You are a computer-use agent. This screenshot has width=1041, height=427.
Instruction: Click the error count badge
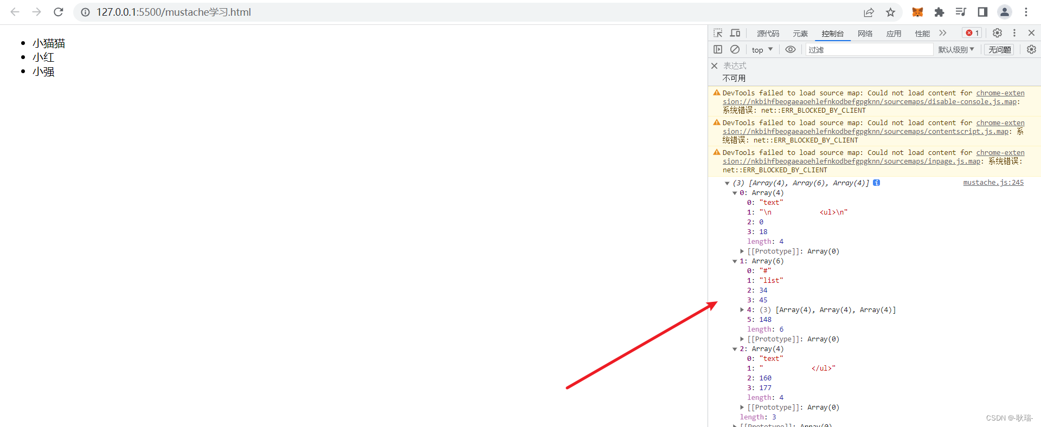972,33
